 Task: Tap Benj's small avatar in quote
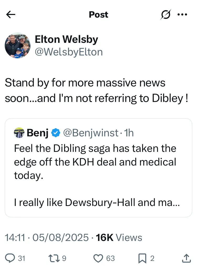click(19, 133)
